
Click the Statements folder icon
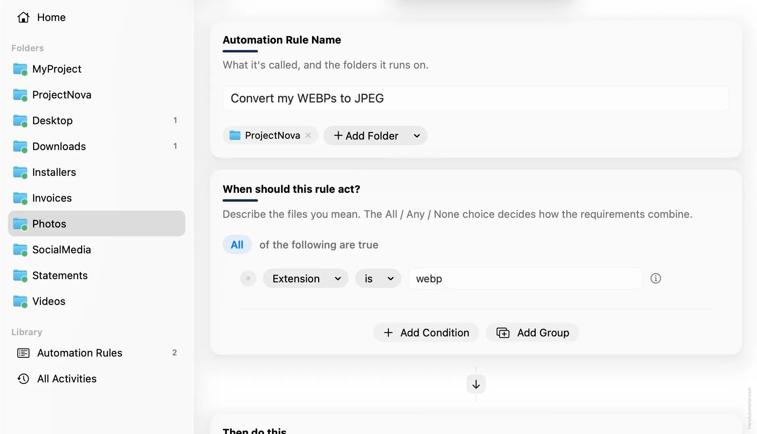point(20,275)
